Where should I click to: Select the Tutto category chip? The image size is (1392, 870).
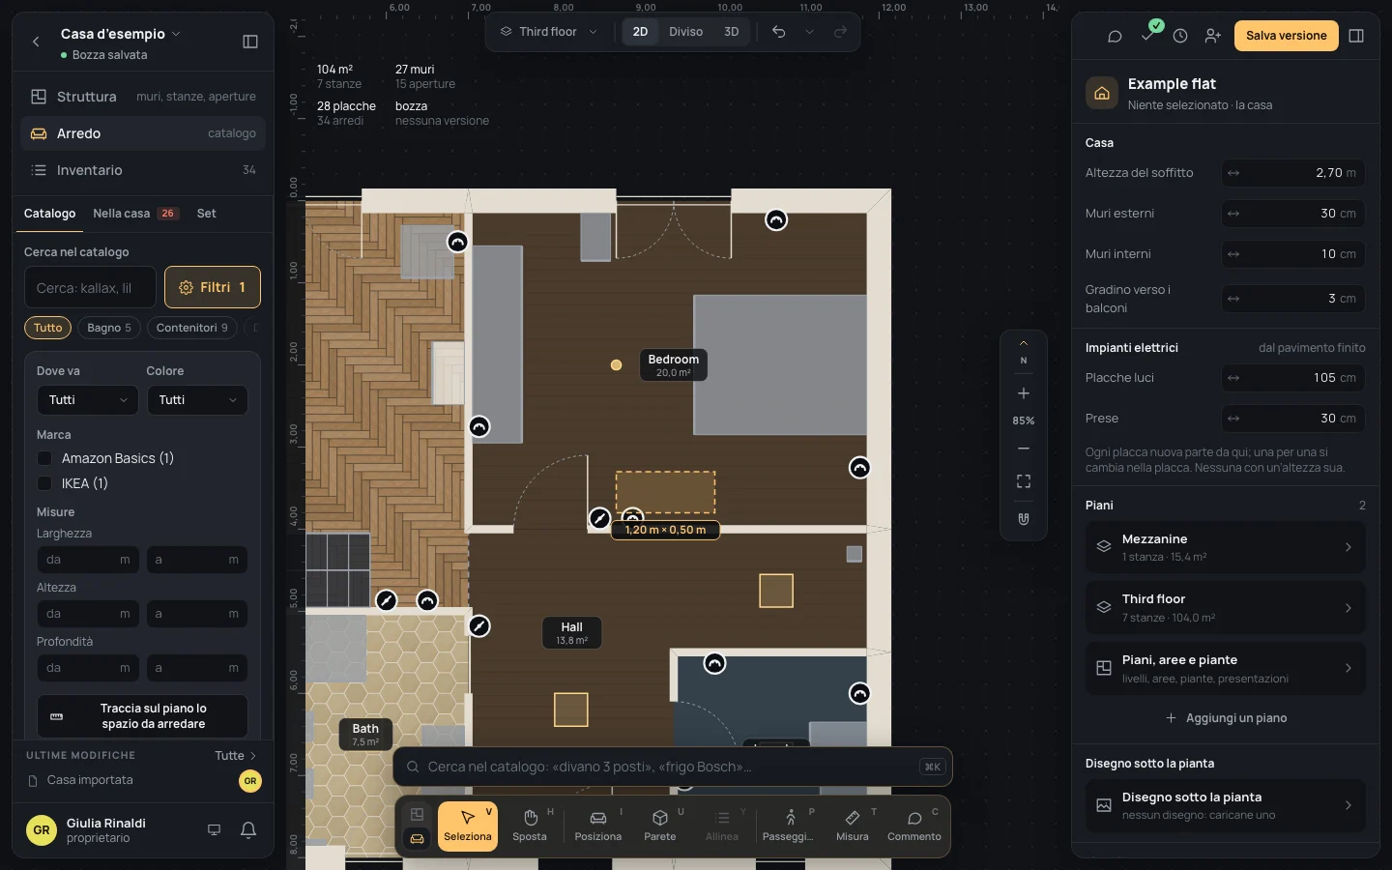pos(47,328)
